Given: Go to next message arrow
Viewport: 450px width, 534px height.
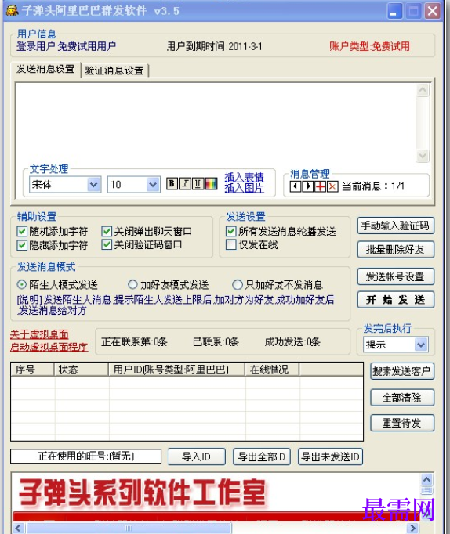Looking at the screenshot, I should [x=308, y=186].
